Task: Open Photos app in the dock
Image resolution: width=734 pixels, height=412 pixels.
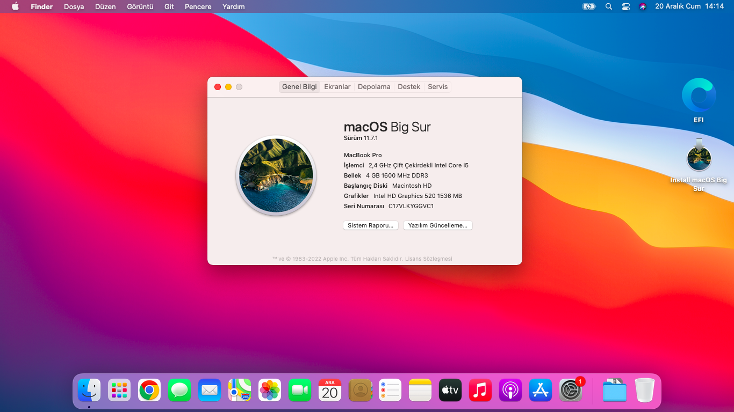Action: tap(270, 390)
